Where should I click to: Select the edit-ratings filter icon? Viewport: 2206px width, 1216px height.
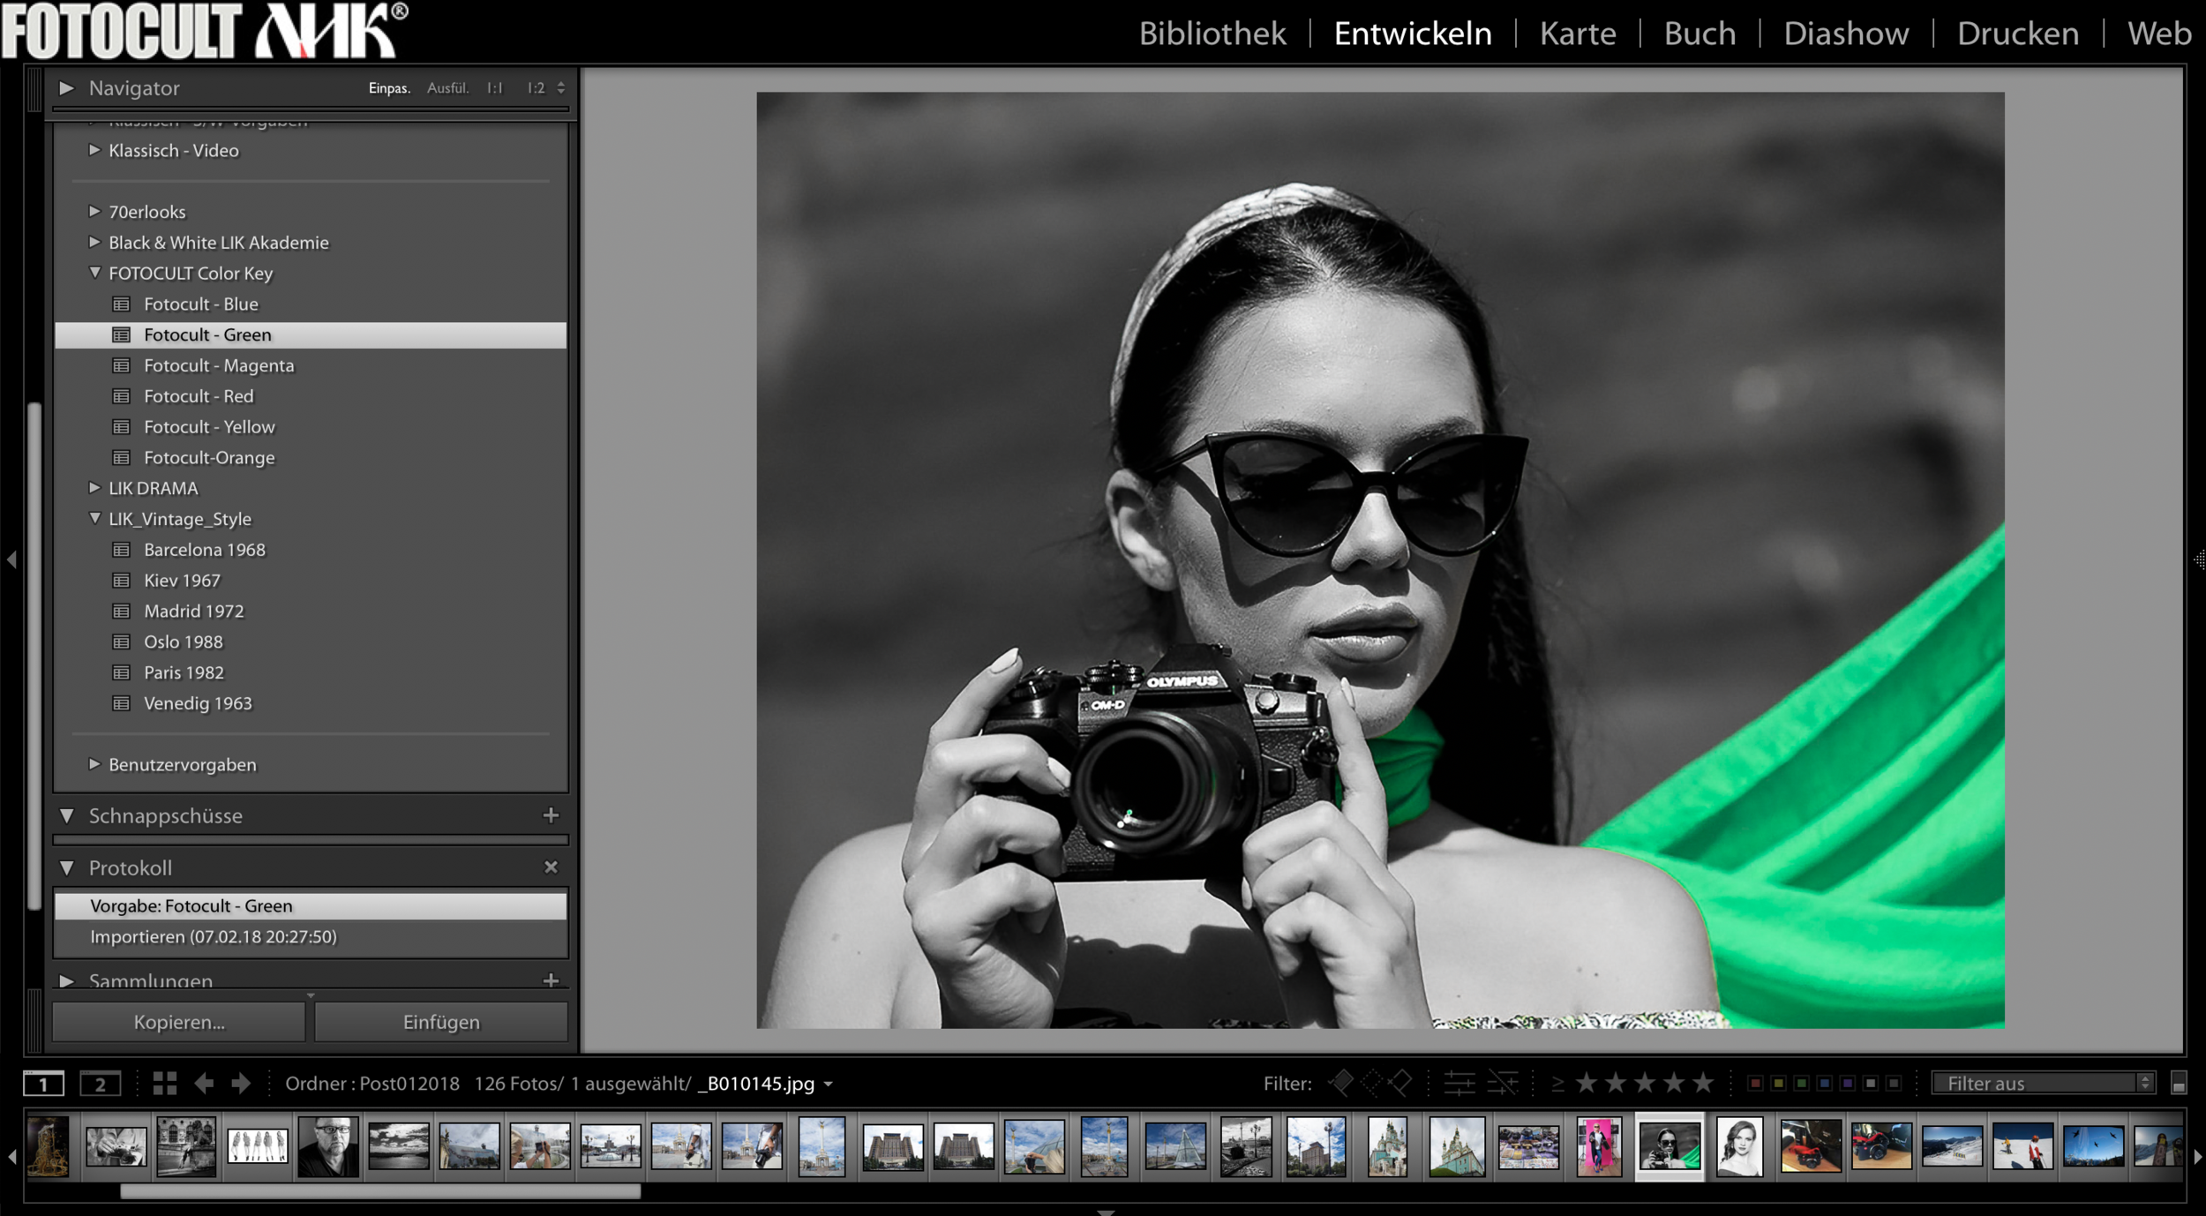point(1461,1083)
